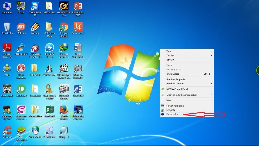Image resolution: width=259 pixels, height=146 pixels.
Task: Select the Media Player Classic icon
Action: (x=64, y=68)
